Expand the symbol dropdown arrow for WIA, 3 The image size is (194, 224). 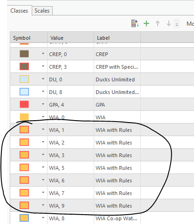[43, 155]
